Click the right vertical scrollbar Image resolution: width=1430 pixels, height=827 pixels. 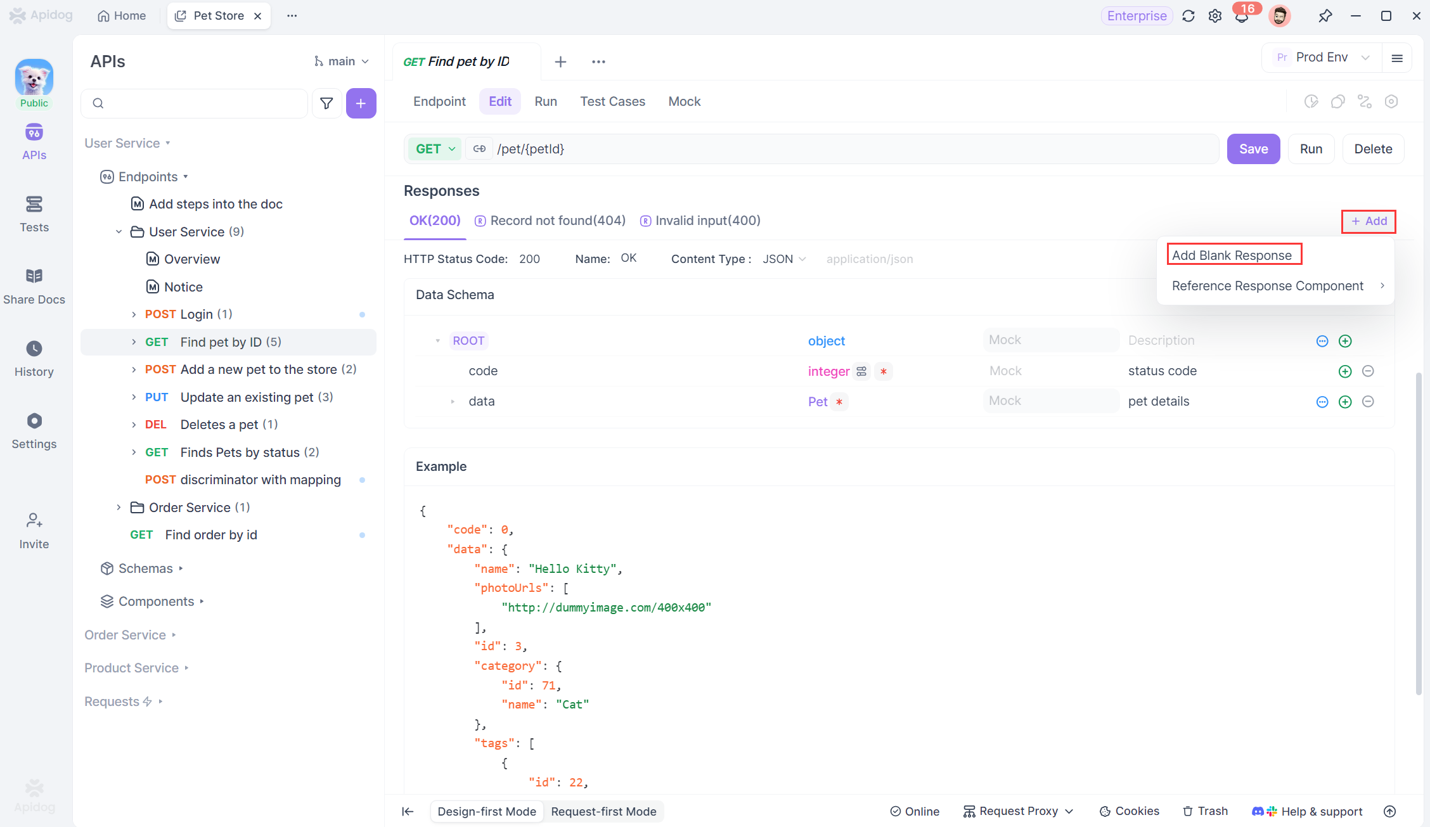1419,534
